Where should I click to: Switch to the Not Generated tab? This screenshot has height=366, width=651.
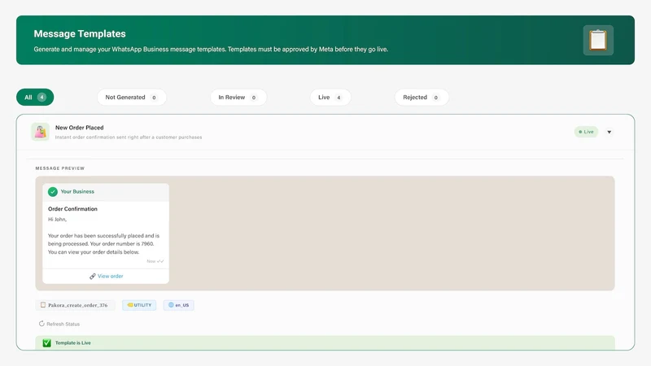(132, 97)
